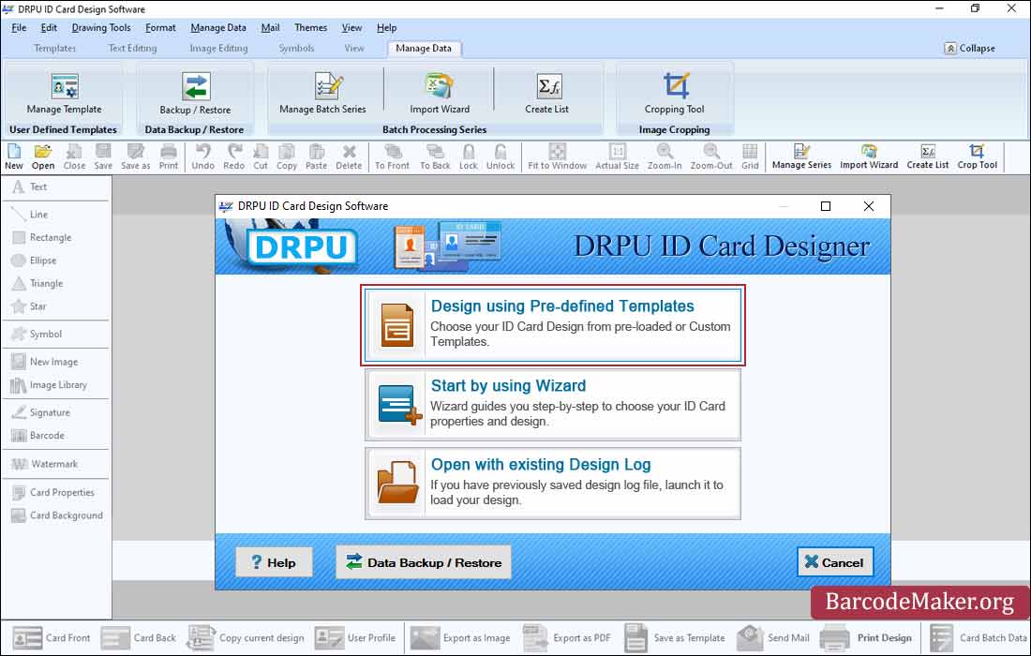
Task: Click Send Mail in bottom bar
Action: pyautogui.click(x=773, y=637)
